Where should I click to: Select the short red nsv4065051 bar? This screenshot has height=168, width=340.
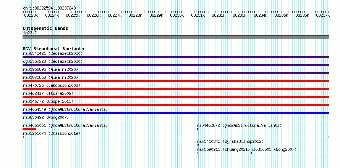[29, 129]
